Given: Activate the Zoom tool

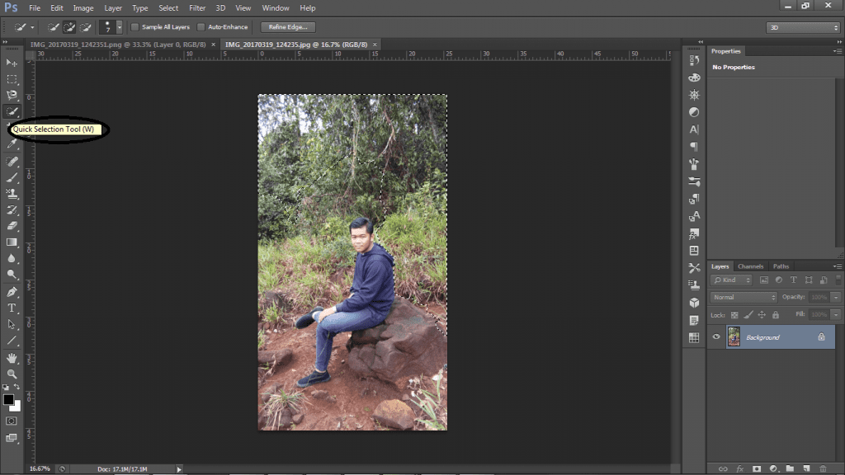Looking at the screenshot, I should (12, 374).
